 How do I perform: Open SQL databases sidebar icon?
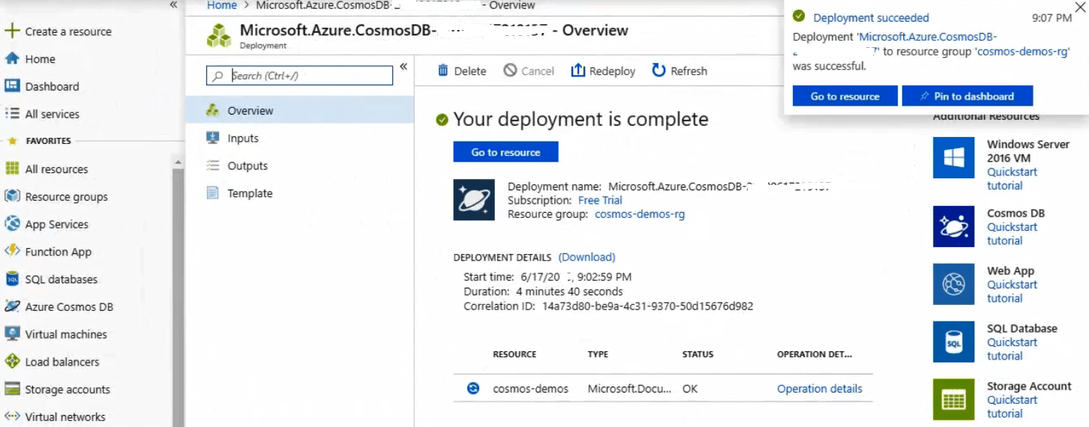point(12,279)
